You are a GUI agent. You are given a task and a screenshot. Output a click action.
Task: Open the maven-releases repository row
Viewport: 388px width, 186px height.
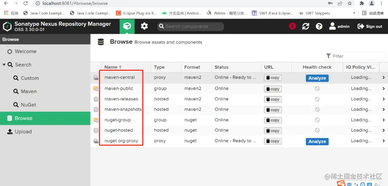pos(239,99)
